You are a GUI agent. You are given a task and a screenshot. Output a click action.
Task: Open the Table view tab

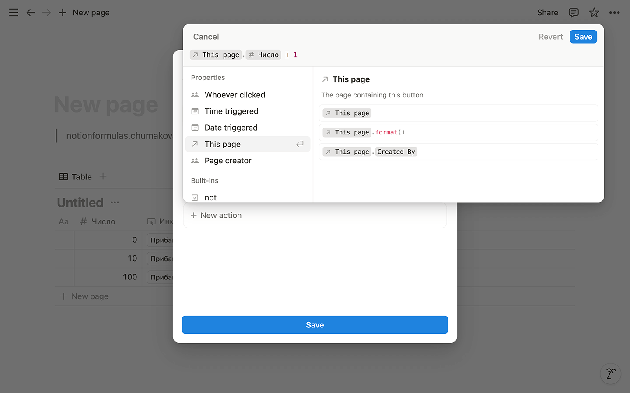[75, 177]
